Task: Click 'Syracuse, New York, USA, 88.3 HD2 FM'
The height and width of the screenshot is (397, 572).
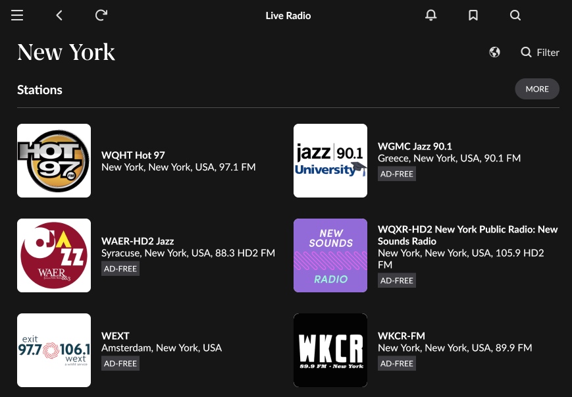Action: pyautogui.click(x=188, y=253)
